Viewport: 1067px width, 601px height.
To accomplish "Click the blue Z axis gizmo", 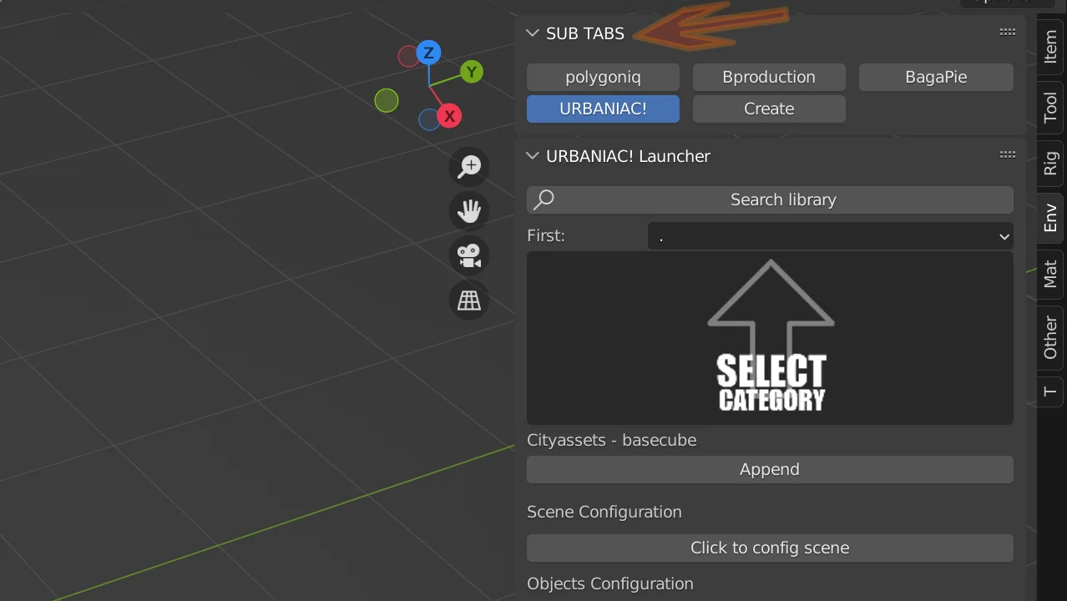I will click(x=428, y=53).
